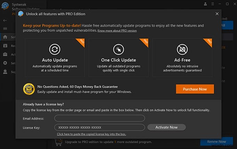
Task: Close the PRO Edition unlock dialog
Action: pyautogui.click(x=217, y=14)
